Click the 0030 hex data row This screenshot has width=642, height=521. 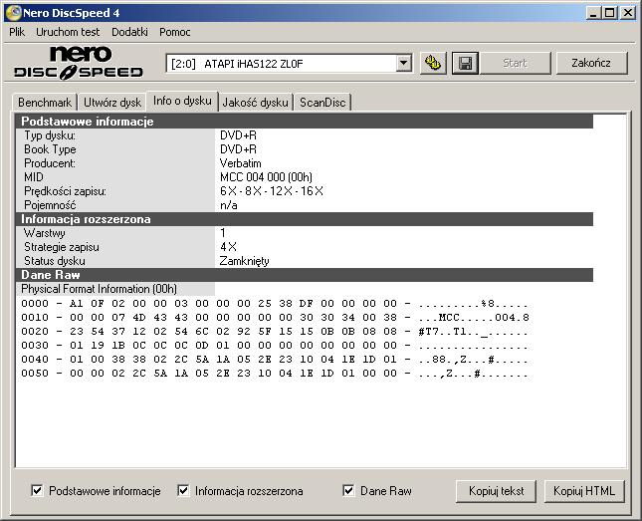(275, 346)
